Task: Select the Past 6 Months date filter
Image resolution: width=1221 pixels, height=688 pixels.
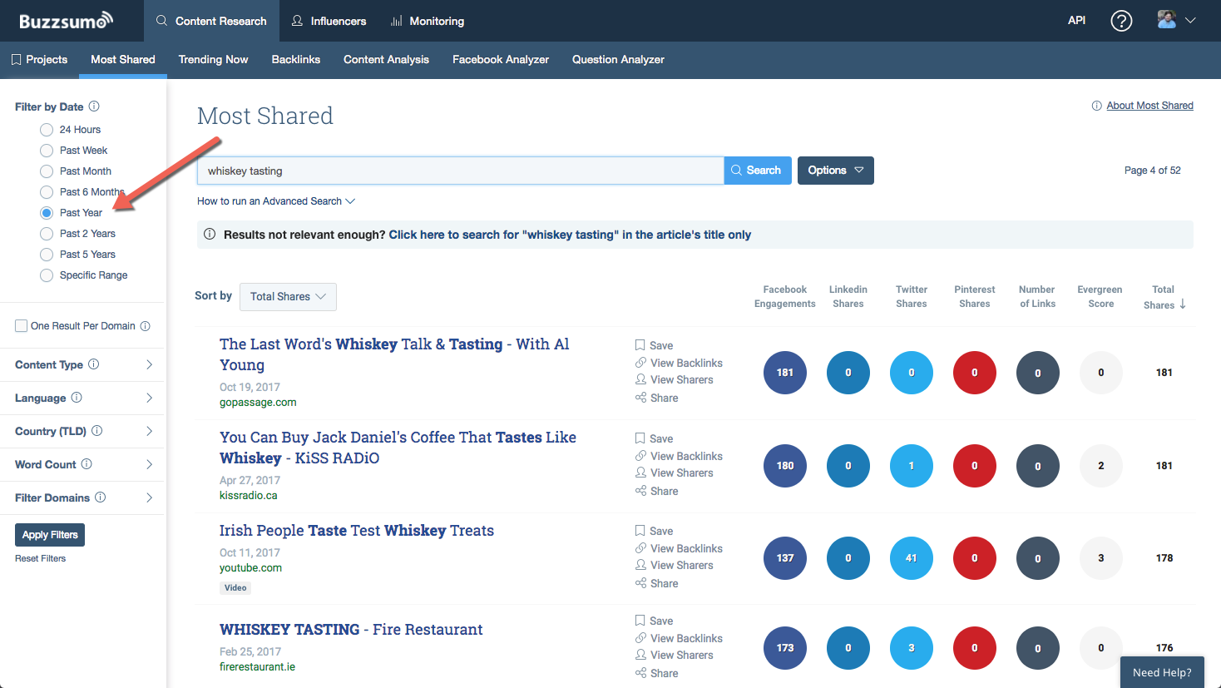Action: click(x=47, y=192)
